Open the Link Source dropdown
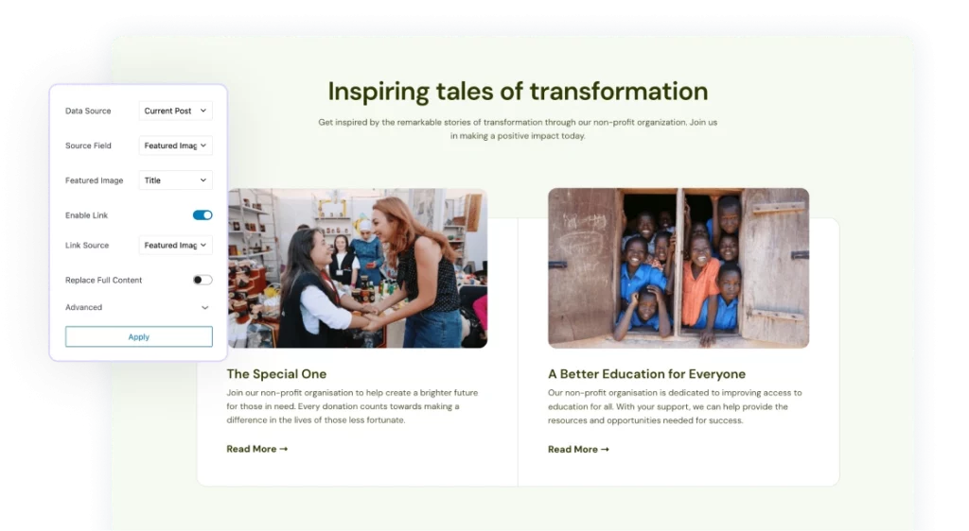Image resolution: width=969 pixels, height=531 pixels. click(175, 245)
